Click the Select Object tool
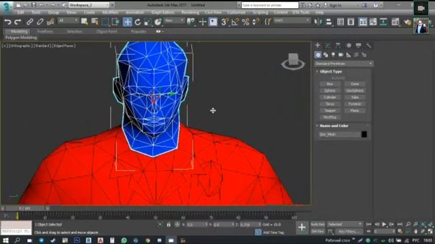Viewport: 435px width, 244px height. click(x=84, y=22)
